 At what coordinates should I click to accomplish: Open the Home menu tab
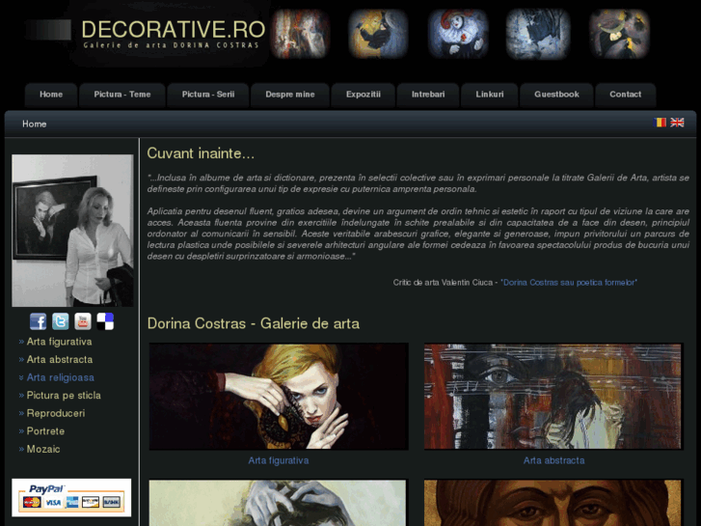tap(51, 95)
